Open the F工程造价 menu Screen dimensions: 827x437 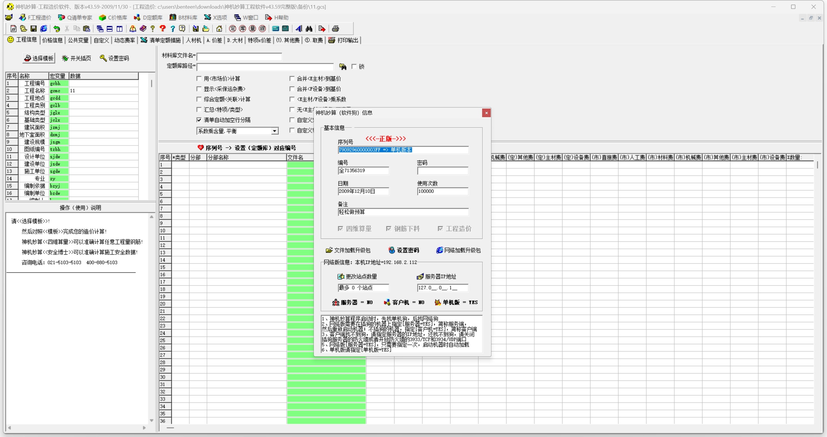(35, 17)
